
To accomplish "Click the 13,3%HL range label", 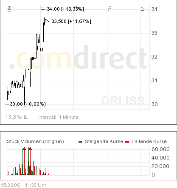I will (x=17, y=117).
